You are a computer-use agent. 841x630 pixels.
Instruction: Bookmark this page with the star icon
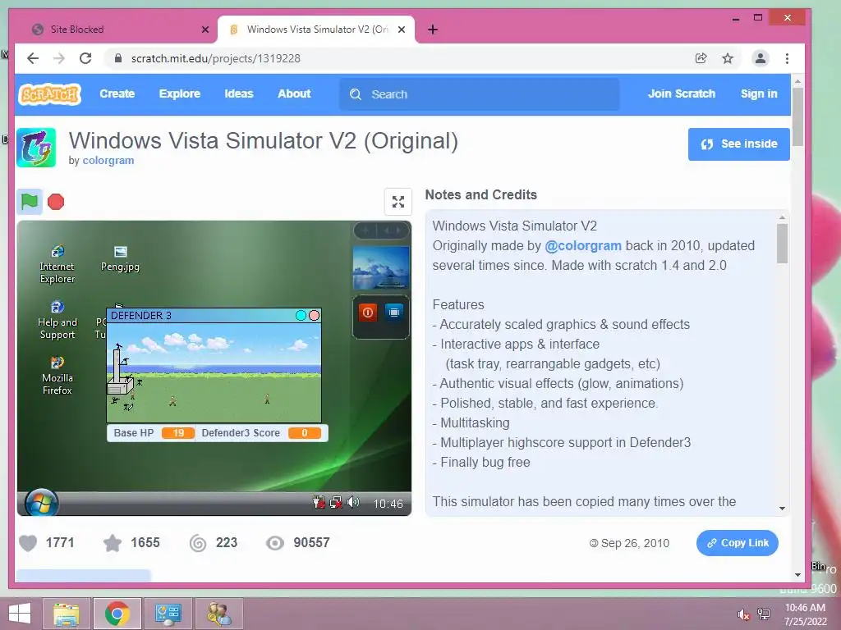[x=728, y=58]
